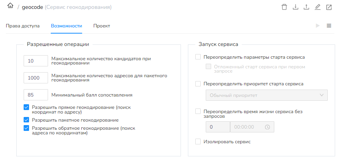Screen dimensions: 339x161
Task: Click the geocode breadcrumb title
Action: (x=33, y=7)
